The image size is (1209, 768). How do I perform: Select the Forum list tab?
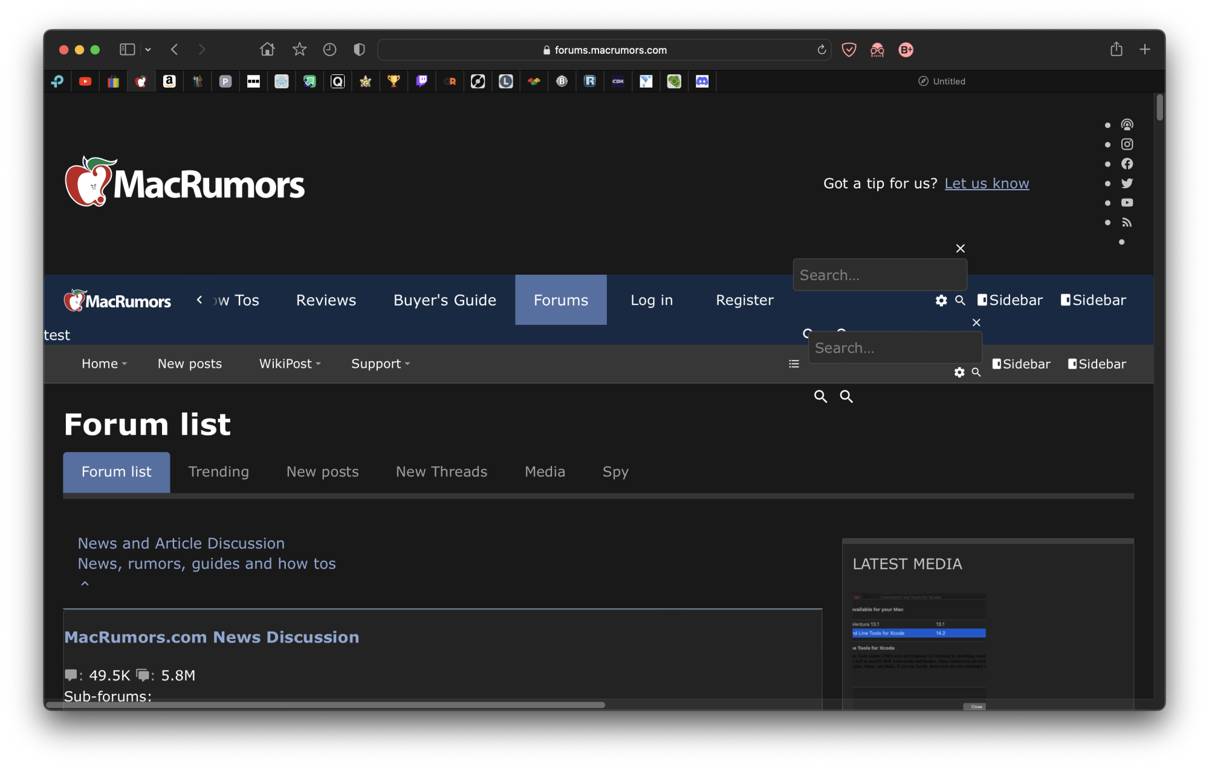click(x=117, y=472)
